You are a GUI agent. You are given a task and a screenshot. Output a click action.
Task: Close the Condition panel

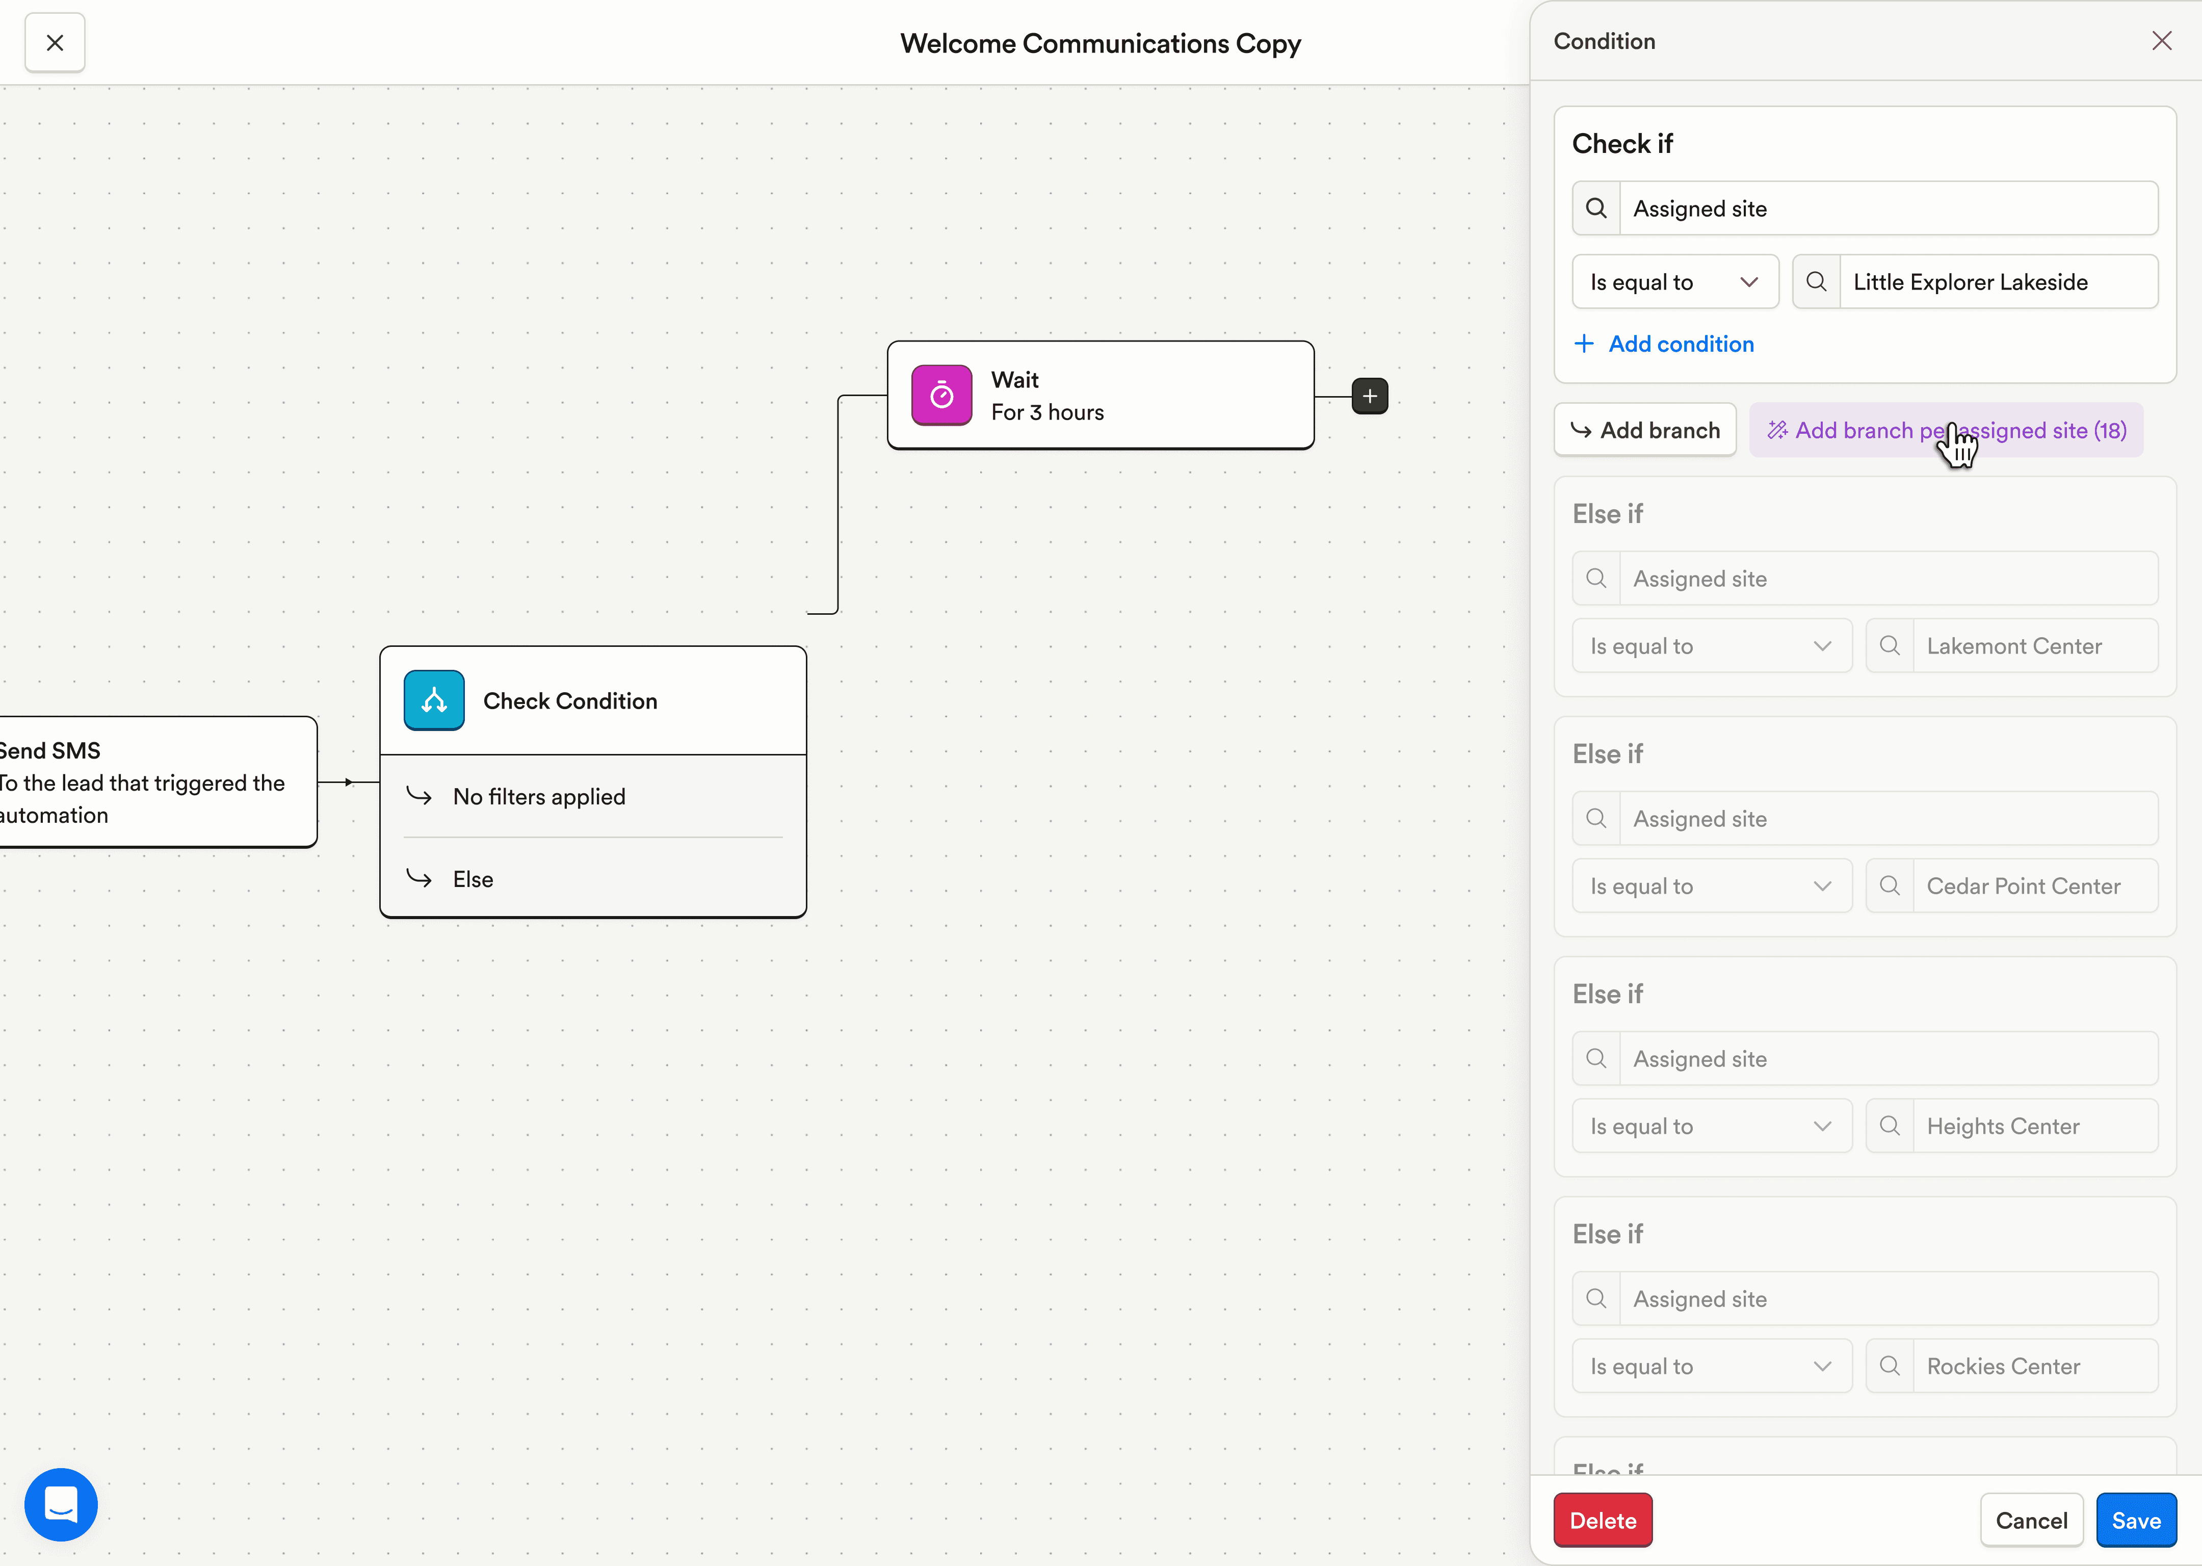pyautogui.click(x=2162, y=40)
